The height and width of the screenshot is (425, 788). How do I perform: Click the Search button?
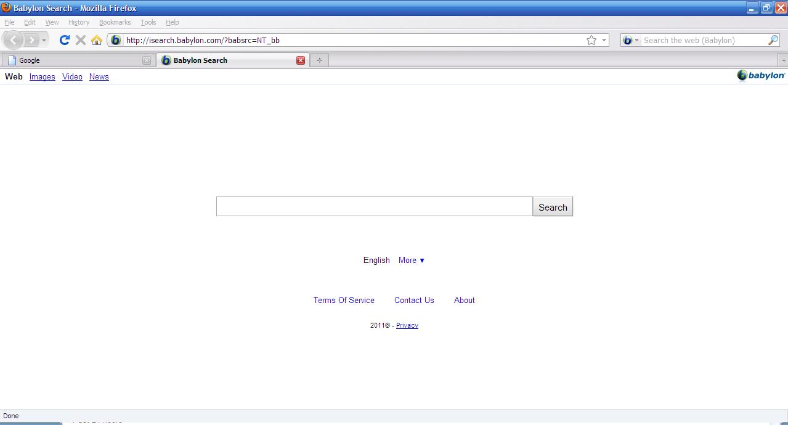(553, 207)
